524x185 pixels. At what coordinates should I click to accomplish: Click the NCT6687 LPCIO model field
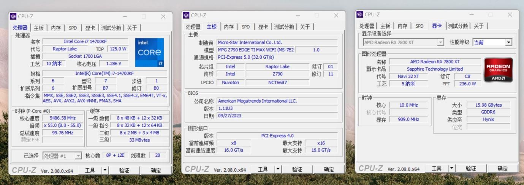[x=277, y=82]
